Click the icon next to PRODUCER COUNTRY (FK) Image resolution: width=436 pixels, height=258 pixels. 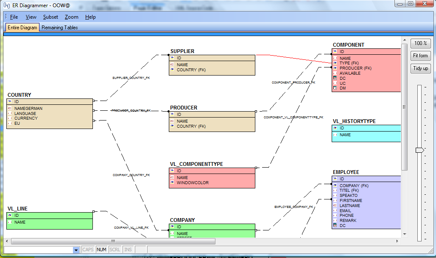[x=172, y=126]
